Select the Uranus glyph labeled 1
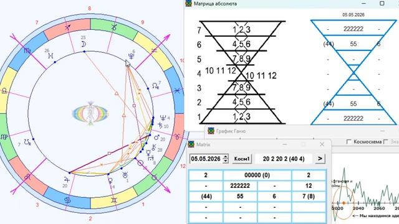This screenshot has width=399, height=224. pyautogui.click(x=125, y=175)
